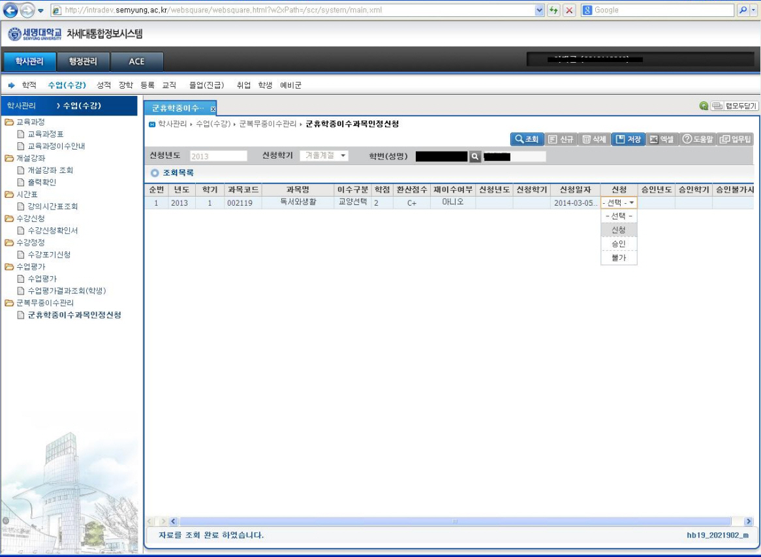Collapse the 개설강좌 folder
The width and height of the screenshot is (761, 557).
point(9,158)
